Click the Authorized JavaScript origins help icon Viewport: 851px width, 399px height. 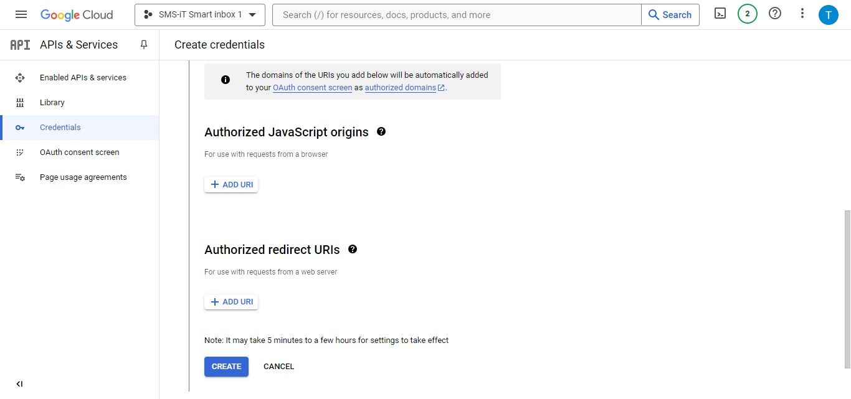tap(381, 131)
